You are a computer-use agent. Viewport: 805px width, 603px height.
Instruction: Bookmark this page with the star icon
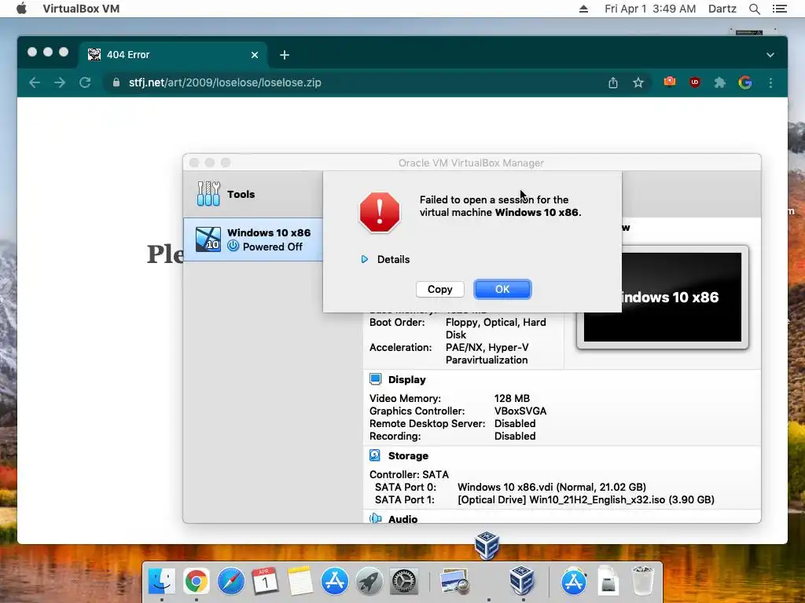point(638,82)
